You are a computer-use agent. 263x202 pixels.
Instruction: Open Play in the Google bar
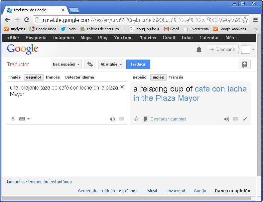103,38
